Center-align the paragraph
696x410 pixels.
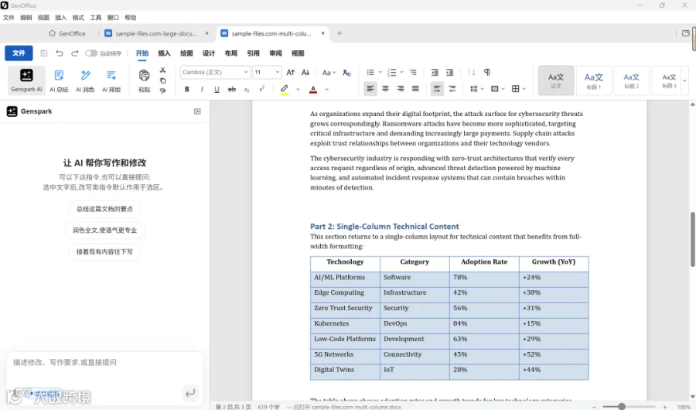385,89
